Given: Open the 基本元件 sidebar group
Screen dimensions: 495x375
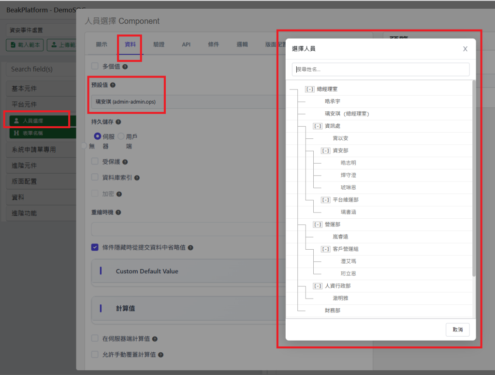Looking at the screenshot, I should pyautogui.click(x=41, y=89).
